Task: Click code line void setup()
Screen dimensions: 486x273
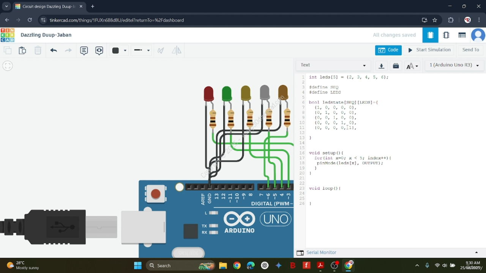Action: coord(326,153)
